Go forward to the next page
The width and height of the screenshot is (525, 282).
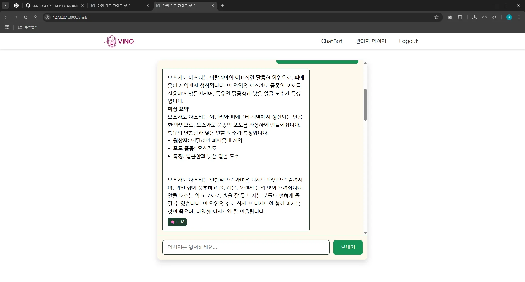point(16,17)
